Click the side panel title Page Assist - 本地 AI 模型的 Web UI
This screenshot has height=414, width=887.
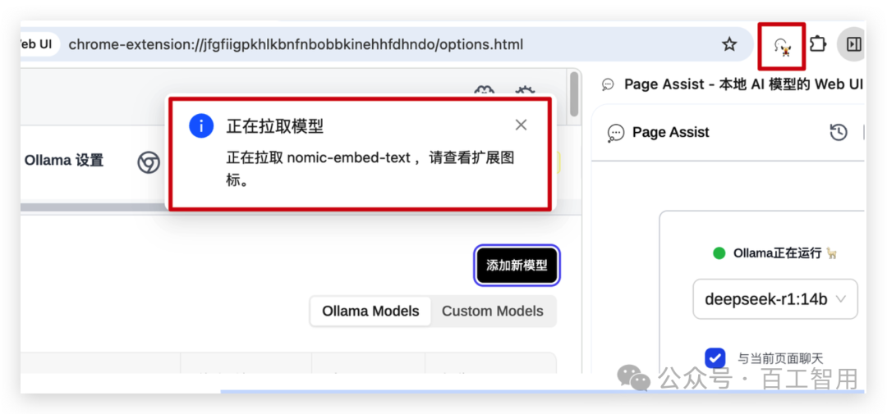tap(743, 84)
